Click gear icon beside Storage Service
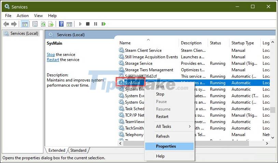The height and width of the screenshot is (163, 278). pyautogui.click(x=122, y=63)
